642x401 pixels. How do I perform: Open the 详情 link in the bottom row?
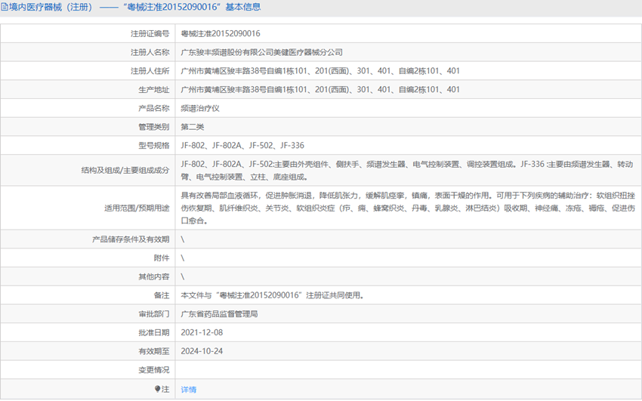pos(189,389)
